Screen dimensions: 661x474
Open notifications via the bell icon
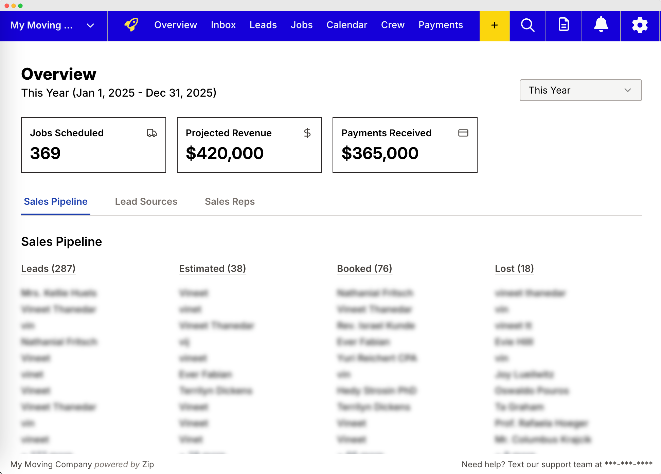click(x=601, y=25)
